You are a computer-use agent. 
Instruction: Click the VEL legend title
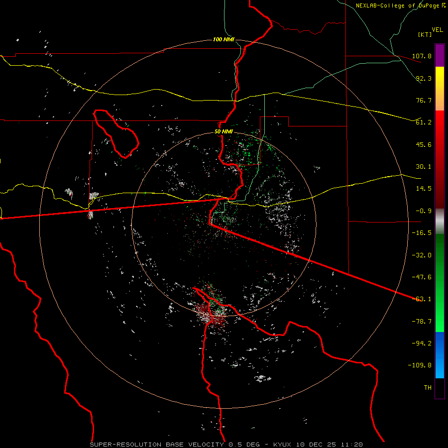click(x=437, y=30)
